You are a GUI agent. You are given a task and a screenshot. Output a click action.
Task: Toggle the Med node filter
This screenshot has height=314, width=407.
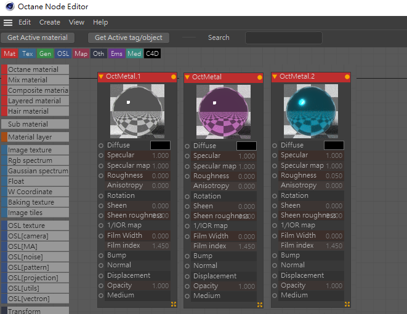134,53
